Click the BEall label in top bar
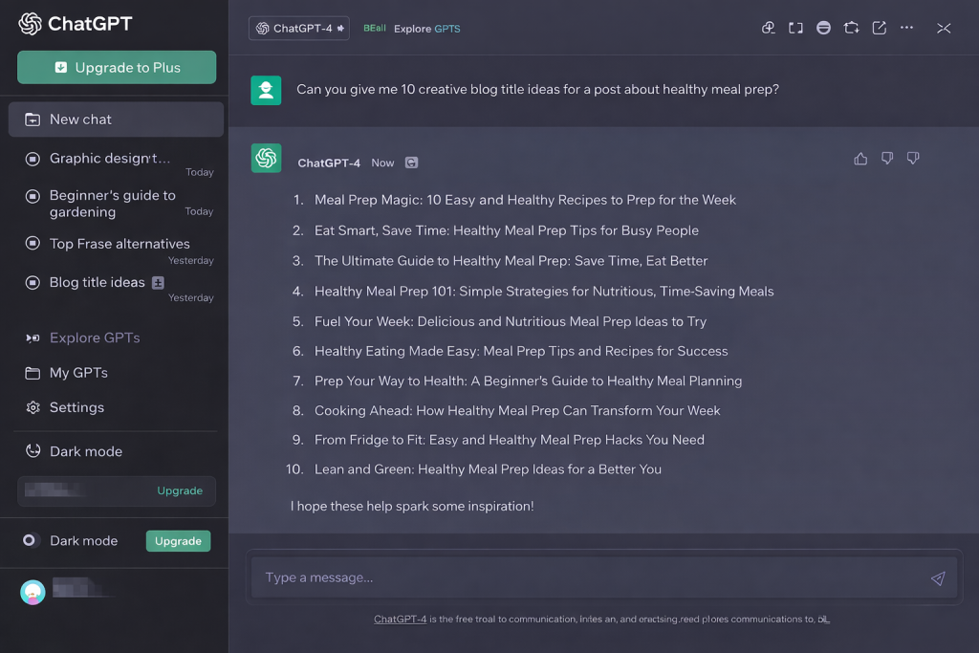This screenshot has height=653, width=979. [375, 28]
